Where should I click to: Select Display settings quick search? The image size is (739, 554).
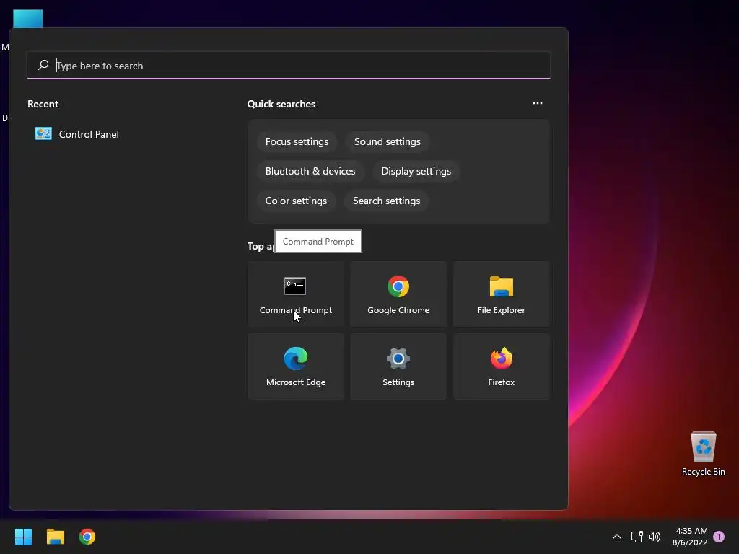click(416, 172)
